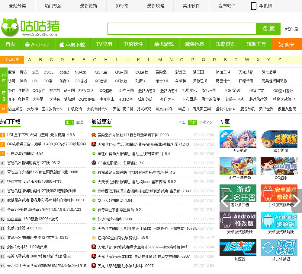Open 苹果下载 with the apple icon

[72, 45]
